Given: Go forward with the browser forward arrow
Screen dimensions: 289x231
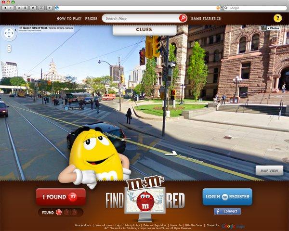Looking at the screenshot, I should [x=11, y=8].
